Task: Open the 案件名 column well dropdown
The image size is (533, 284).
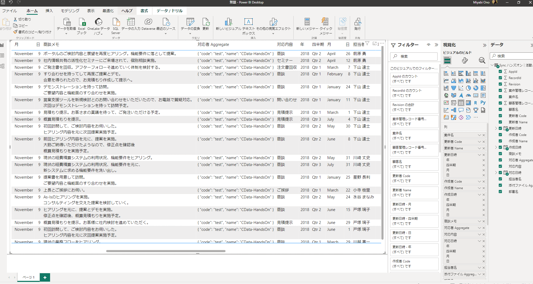Action: click(479, 135)
